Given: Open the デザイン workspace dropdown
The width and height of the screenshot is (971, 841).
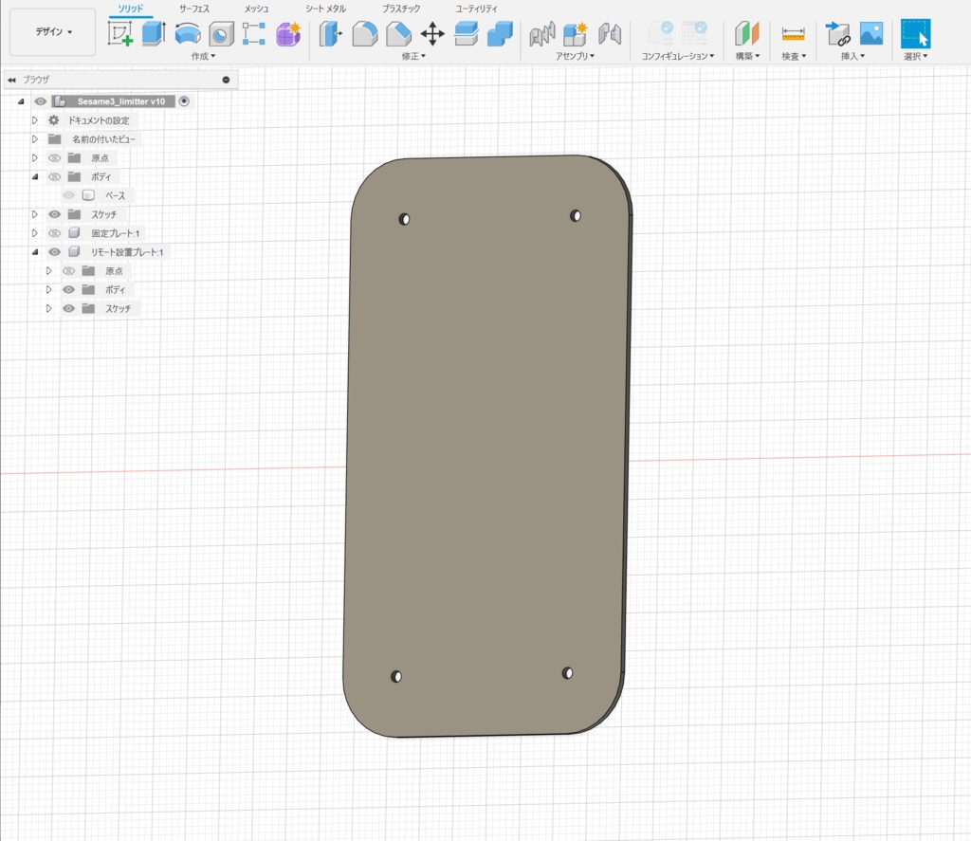Looking at the screenshot, I should tap(53, 32).
